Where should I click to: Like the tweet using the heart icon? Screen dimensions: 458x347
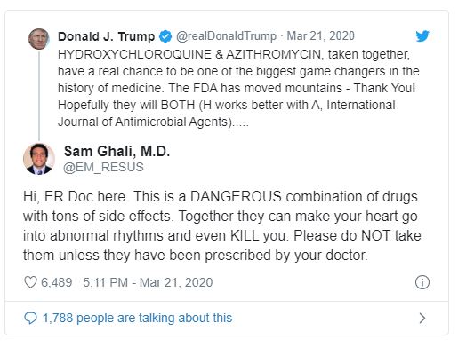tap(30, 282)
